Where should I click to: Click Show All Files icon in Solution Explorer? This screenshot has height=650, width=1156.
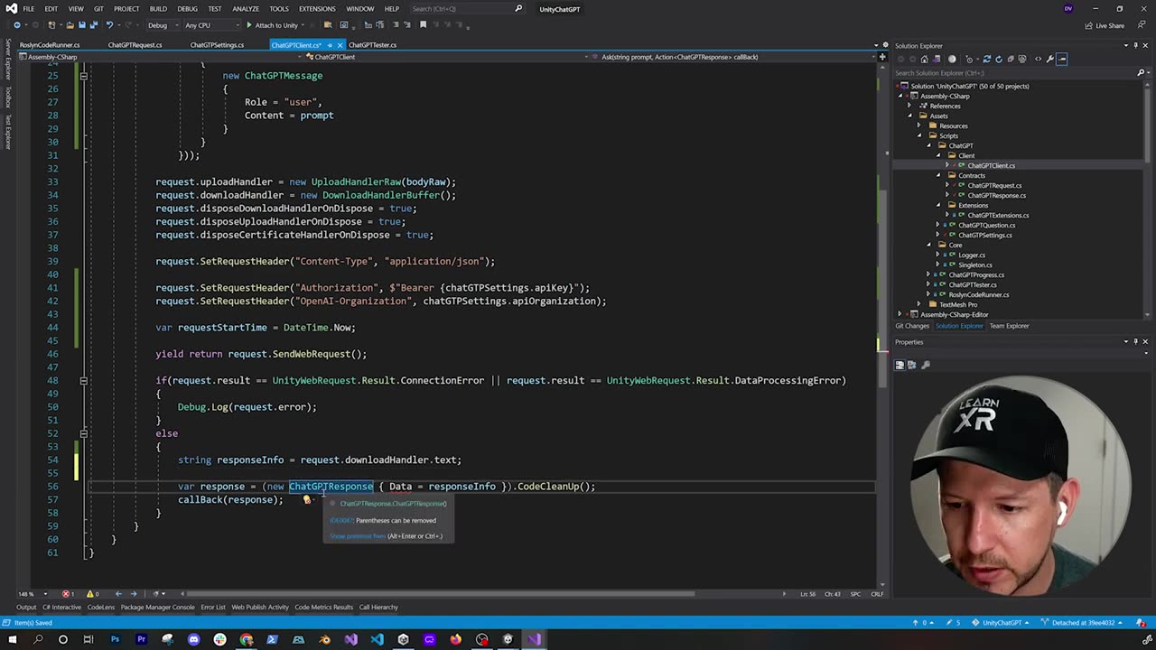tap(1022, 59)
